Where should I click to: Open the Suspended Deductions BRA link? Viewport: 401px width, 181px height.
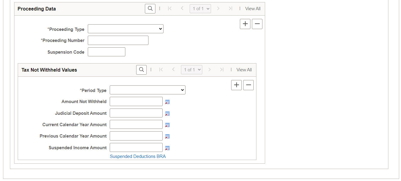[x=138, y=156]
